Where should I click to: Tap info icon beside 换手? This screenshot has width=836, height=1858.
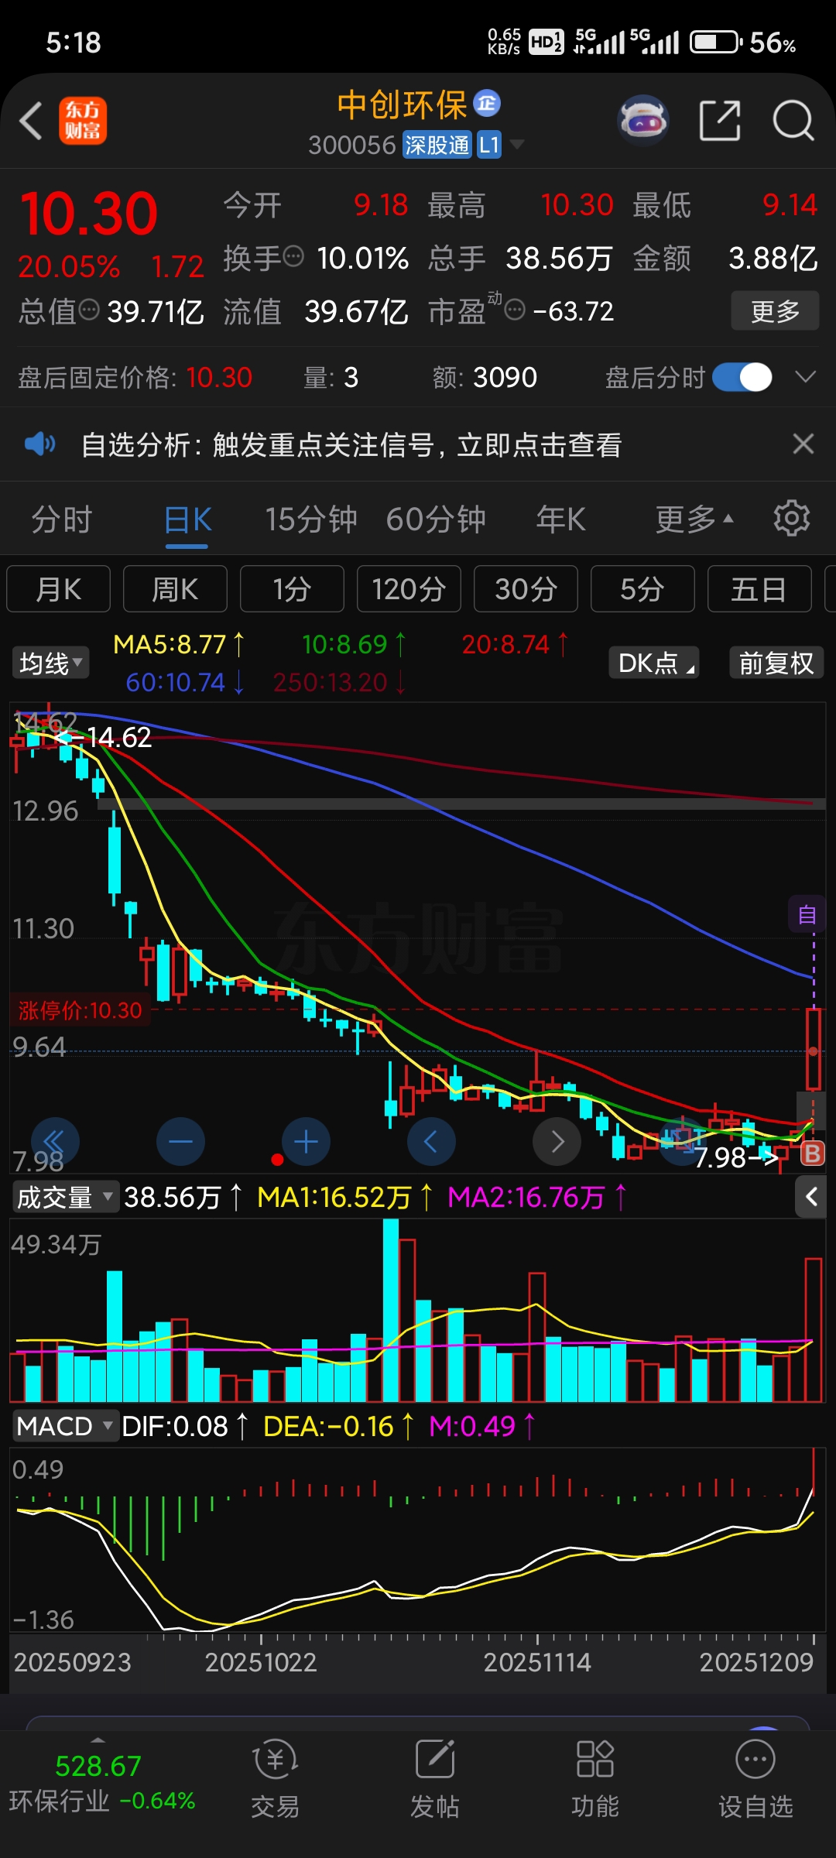coord(293,256)
